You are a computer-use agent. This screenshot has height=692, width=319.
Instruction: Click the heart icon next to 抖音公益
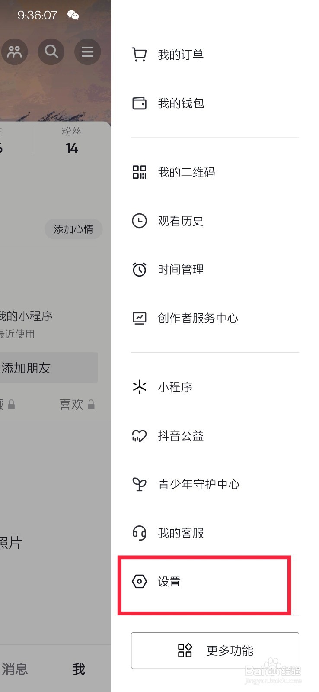pyautogui.click(x=139, y=436)
